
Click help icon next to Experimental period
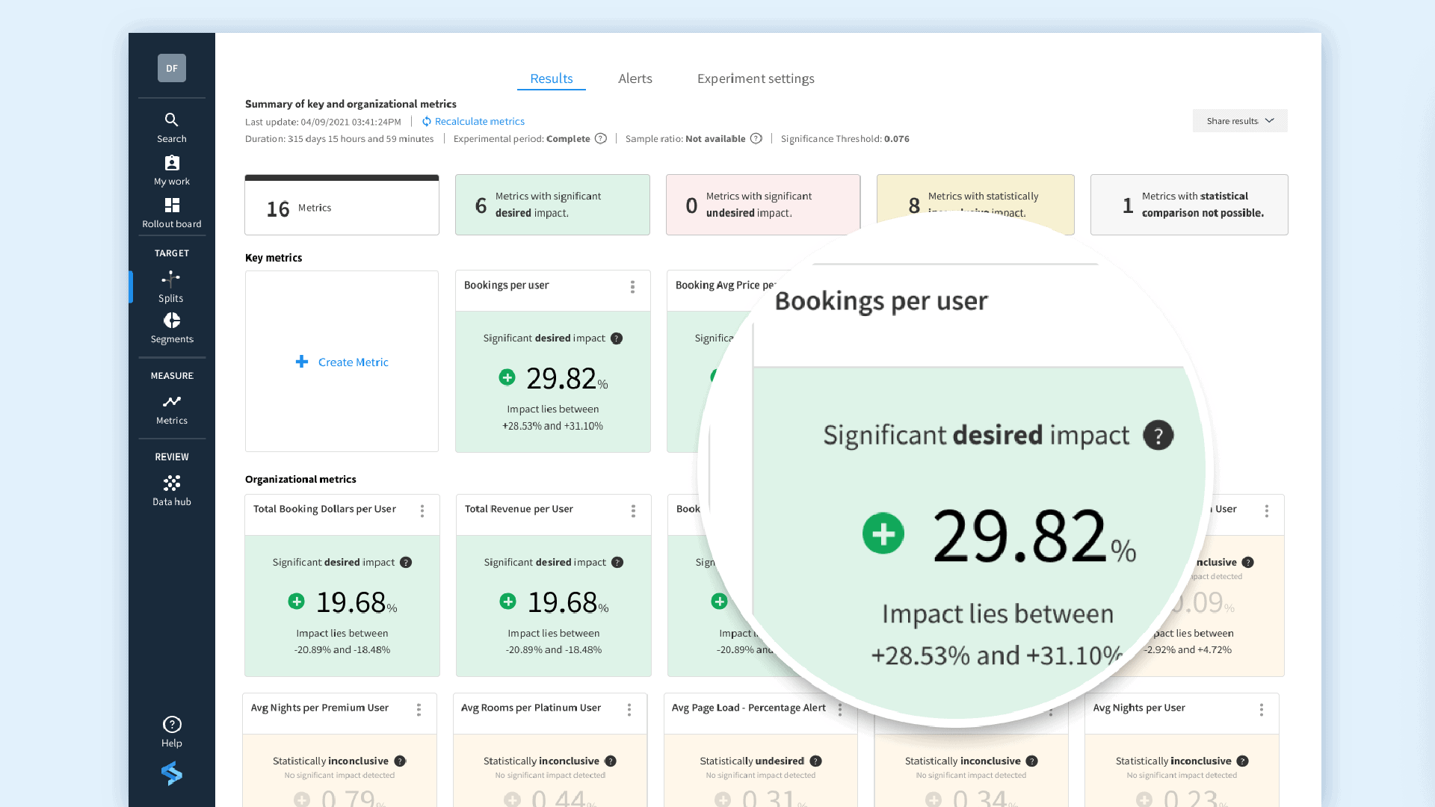pyautogui.click(x=600, y=139)
